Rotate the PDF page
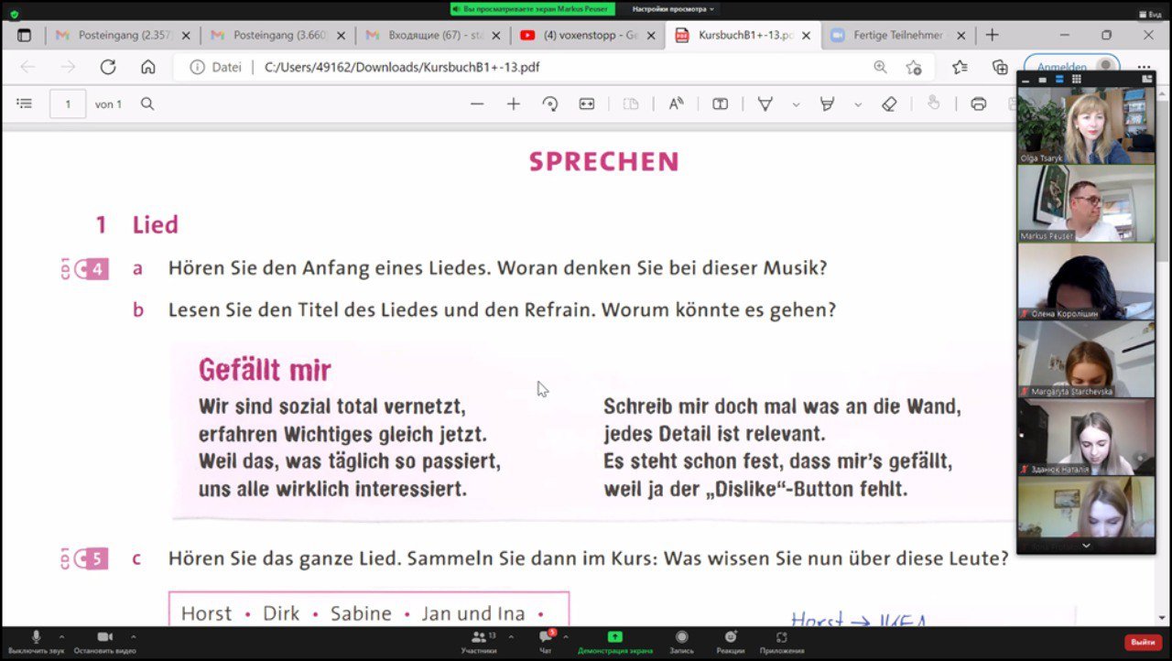 tap(550, 104)
